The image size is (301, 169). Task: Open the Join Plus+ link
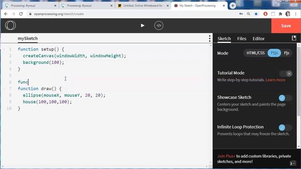[226, 156]
